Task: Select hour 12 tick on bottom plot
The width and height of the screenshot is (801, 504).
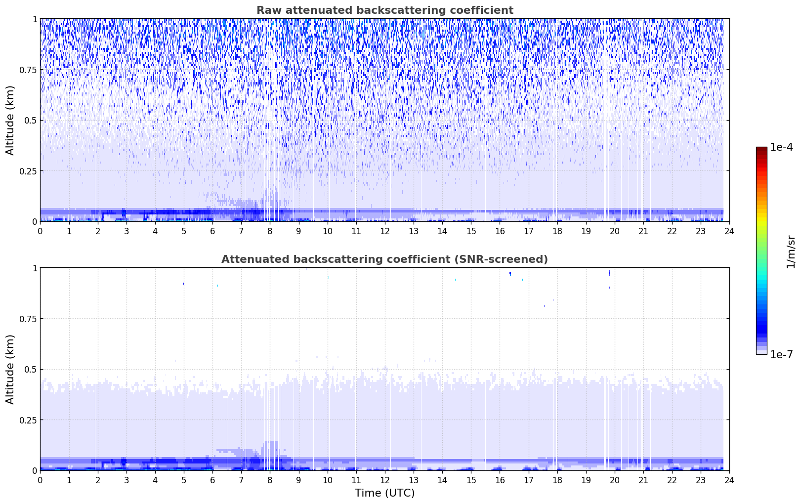Action: (384, 480)
